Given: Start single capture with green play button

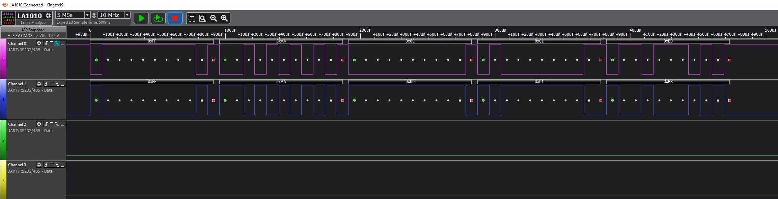Looking at the screenshot, I should [141, 18].
